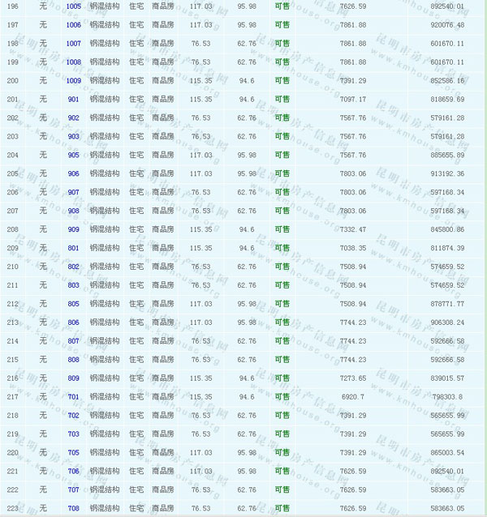
Task: Open room 809 details
Action: point(73,378)
